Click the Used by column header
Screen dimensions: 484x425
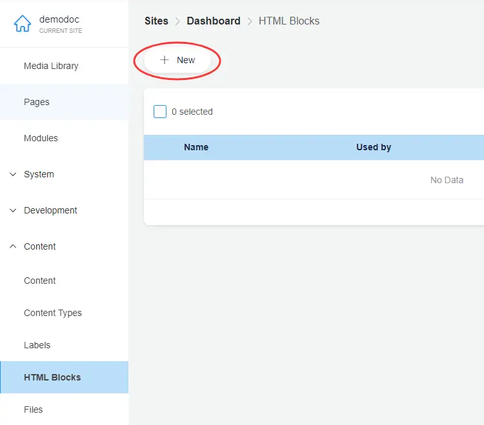[x=374, y=147]
